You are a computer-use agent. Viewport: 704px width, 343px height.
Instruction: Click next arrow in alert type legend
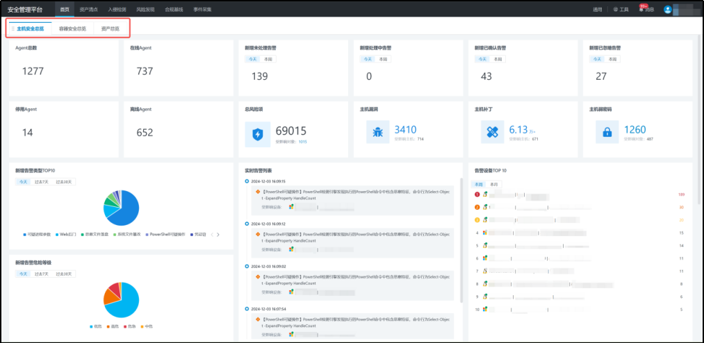coord(218,235)
